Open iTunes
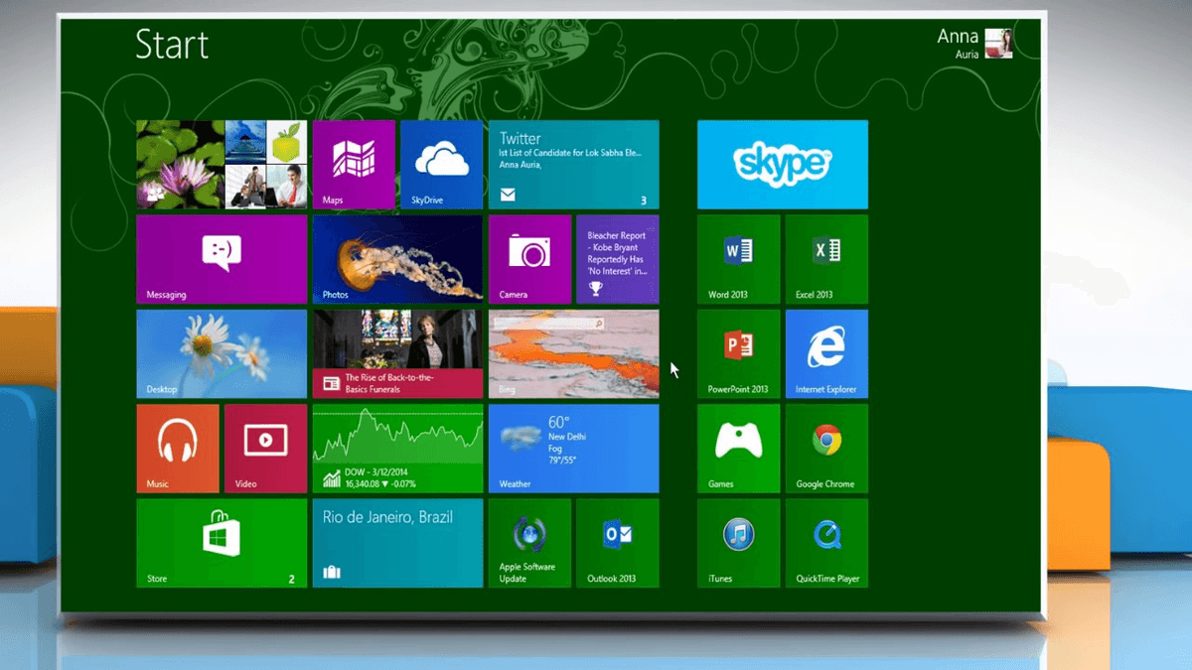The height and width of the screenshot is (670, 1192). pyautogui.click(x=738, y=542)
